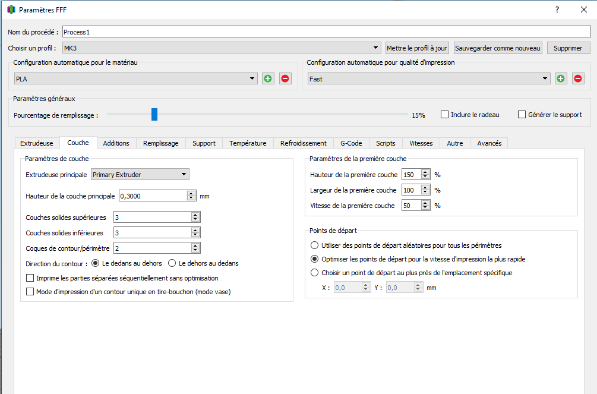Enable the Inclure le radeau checkbox
597x394 pixels.
[x=444, y=115]
